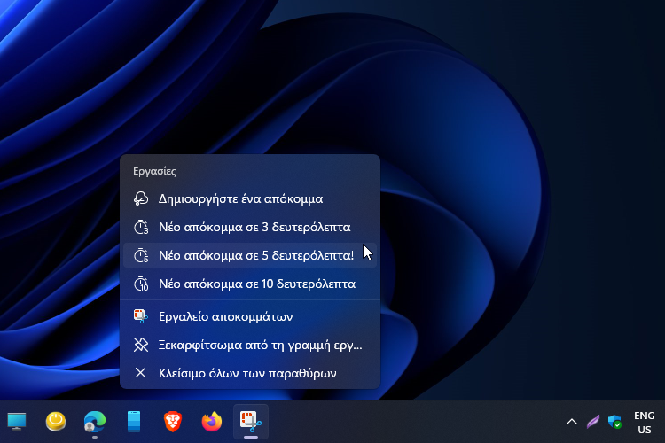
Task: Open the purple feather tray icon
Action: pos(593,422)
